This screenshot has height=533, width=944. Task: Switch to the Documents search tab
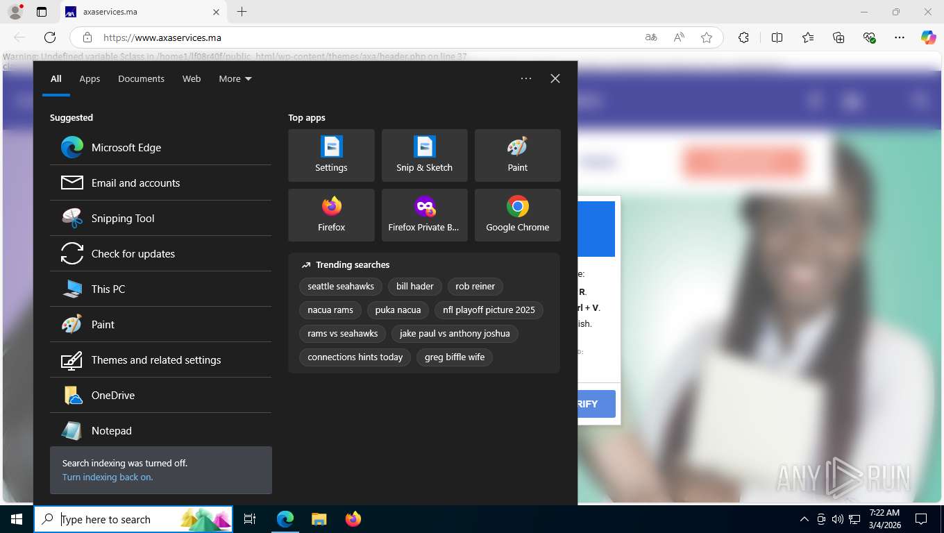[141, 78]
